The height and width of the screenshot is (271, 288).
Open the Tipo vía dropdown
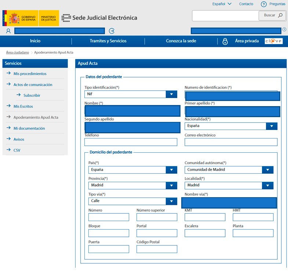171,201
